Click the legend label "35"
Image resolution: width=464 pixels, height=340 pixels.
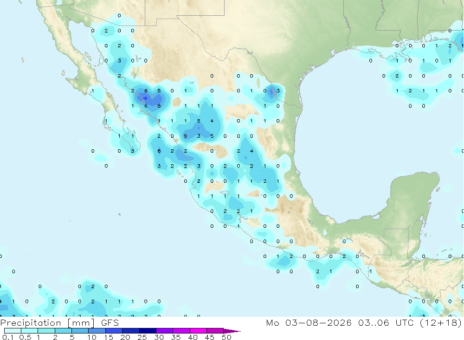click(176, 337)
